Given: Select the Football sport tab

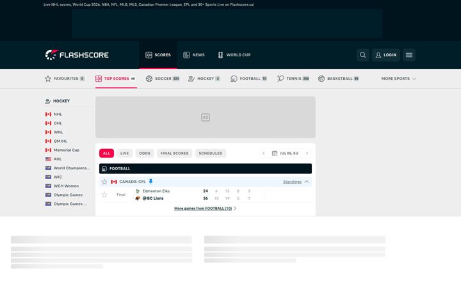Looking at the screenshot, I should pos(248,79).
